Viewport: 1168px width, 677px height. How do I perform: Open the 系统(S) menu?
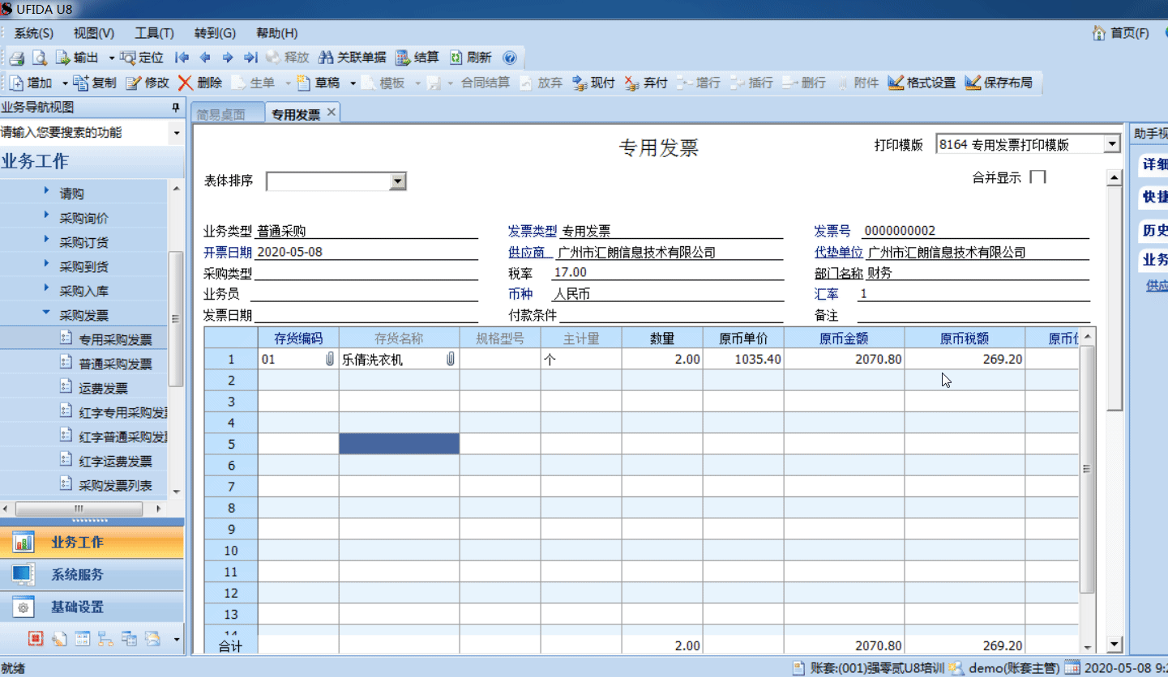tap(33, 33)
